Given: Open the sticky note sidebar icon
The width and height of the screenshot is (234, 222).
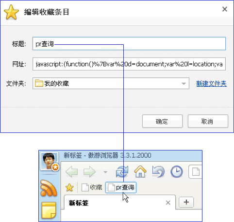Looking at the screenshot, I should click(49, 210).
